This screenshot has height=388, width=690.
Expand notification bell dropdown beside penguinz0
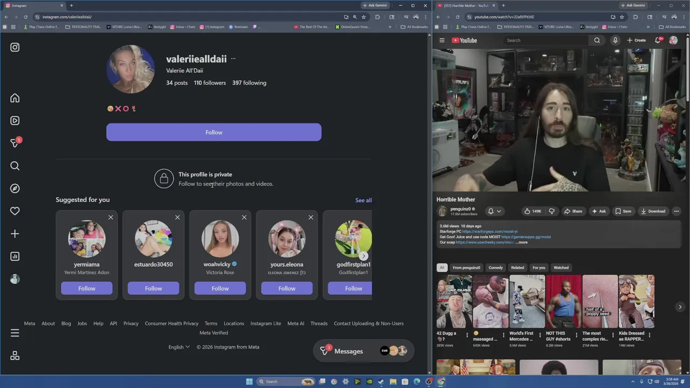pyautogui.click(x=494, y=211)
